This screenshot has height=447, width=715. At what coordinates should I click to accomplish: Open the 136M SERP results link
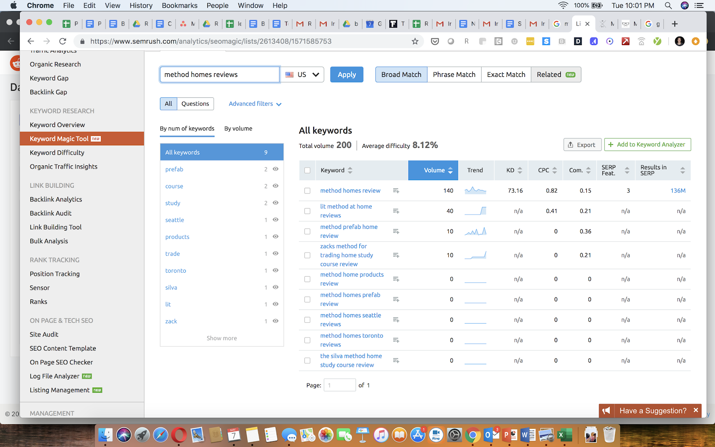click(678, 190)
